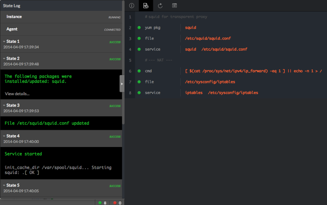Click the packages installed message text
The height and width of the screenshot is (205, 327).
click(38, 79)
